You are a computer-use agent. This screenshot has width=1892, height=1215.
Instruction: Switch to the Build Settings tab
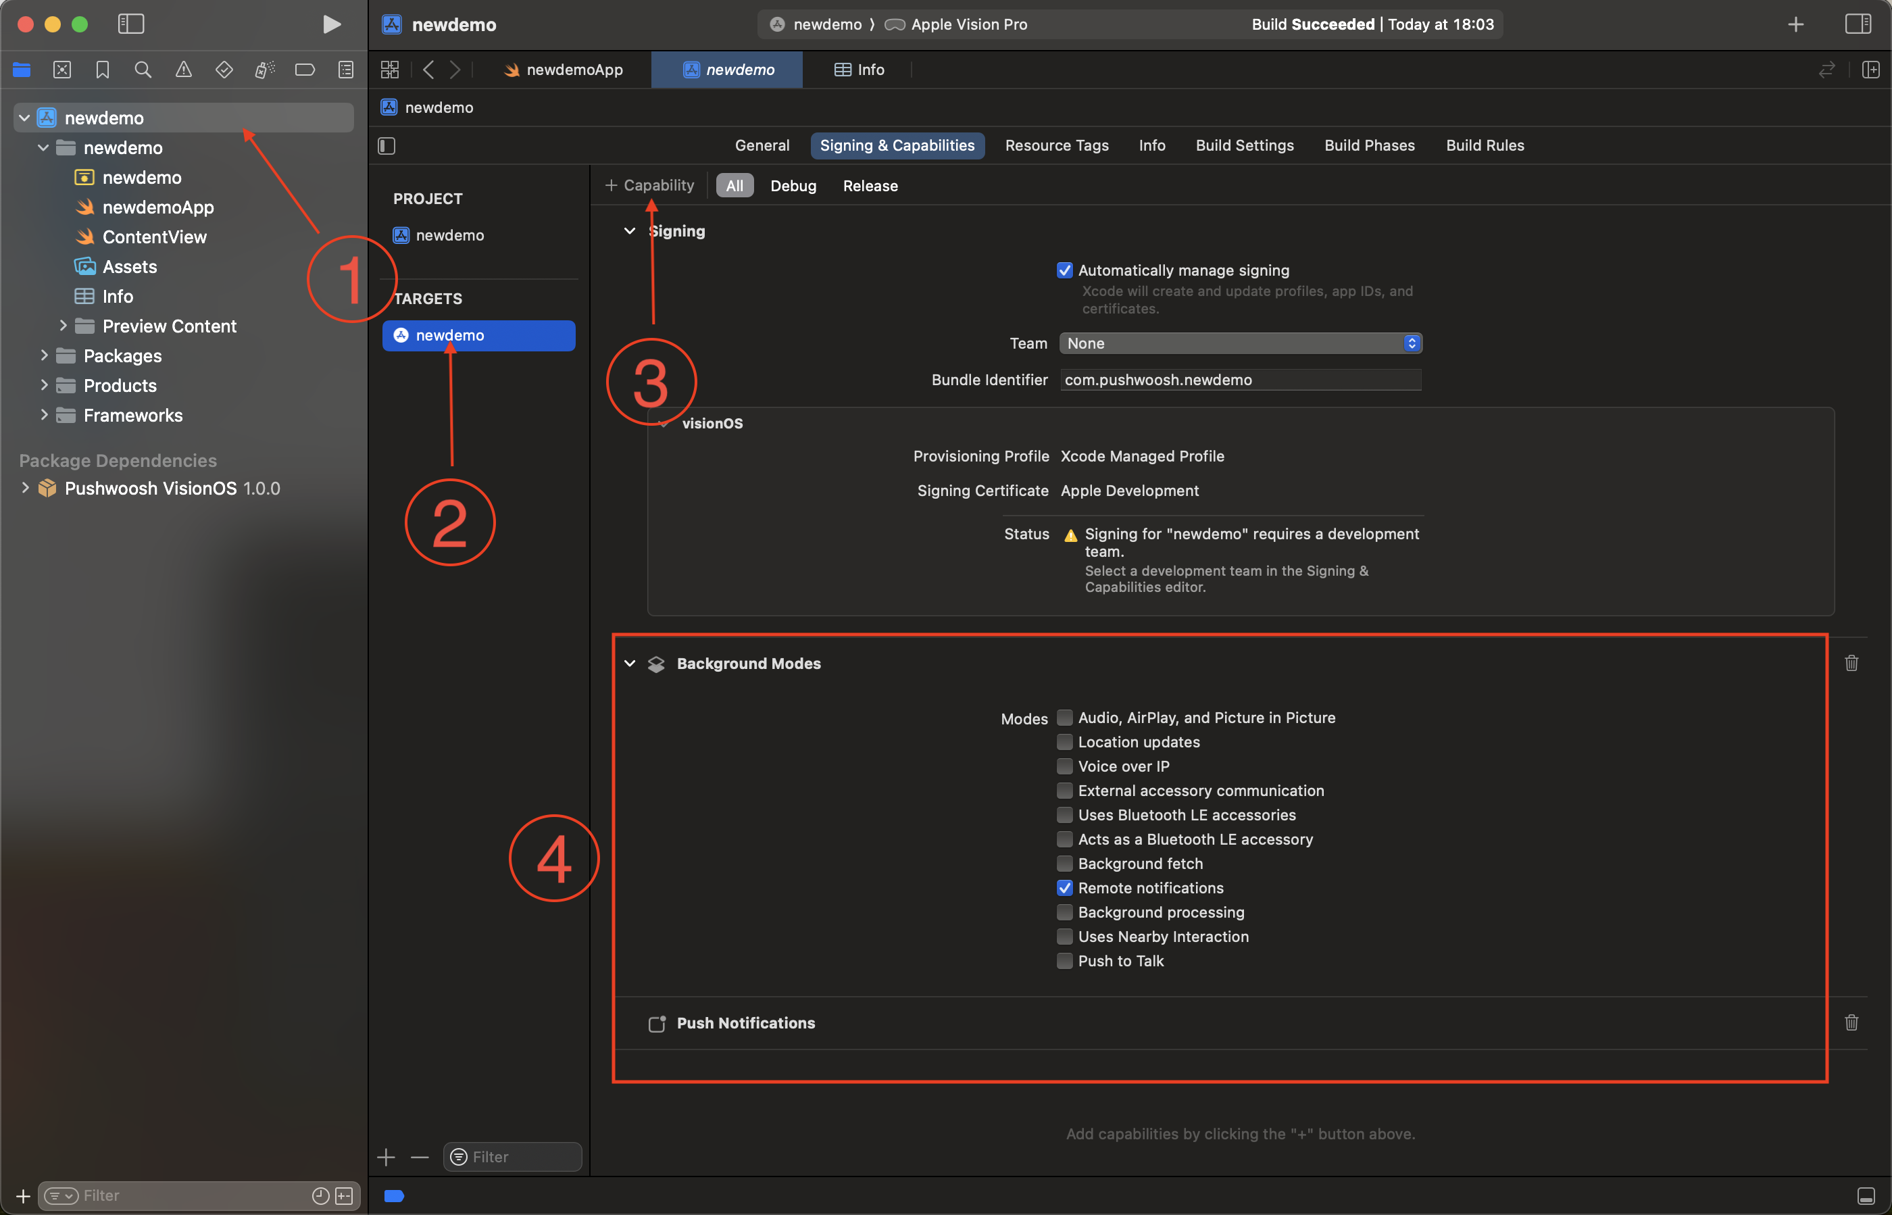pyautogui.click(x=1244, y=145)
